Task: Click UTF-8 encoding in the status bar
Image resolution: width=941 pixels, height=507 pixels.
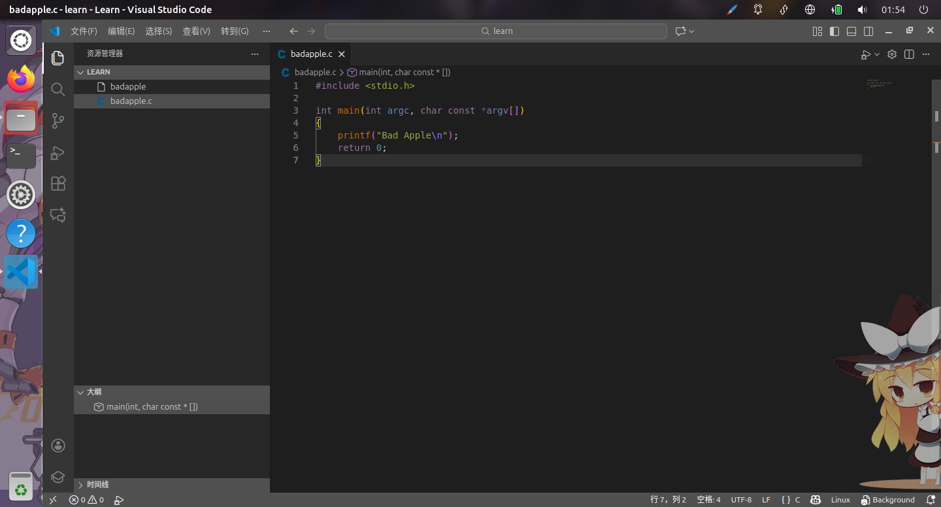Action: (x=741, y=500)
